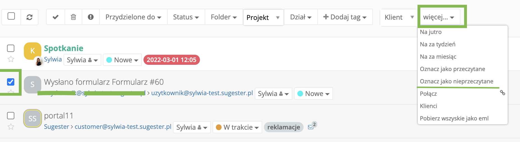520x142 pixels.
Task: Open the Przydzielone do dropdown
Action: (133, 17)
